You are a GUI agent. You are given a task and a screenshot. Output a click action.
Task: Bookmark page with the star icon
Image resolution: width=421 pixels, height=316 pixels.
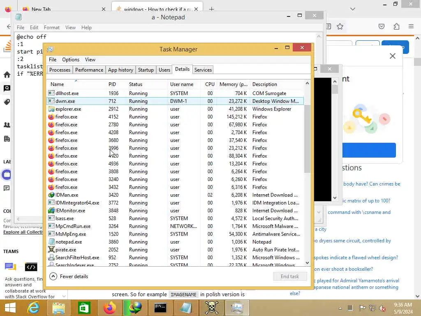tap(340, 26)
